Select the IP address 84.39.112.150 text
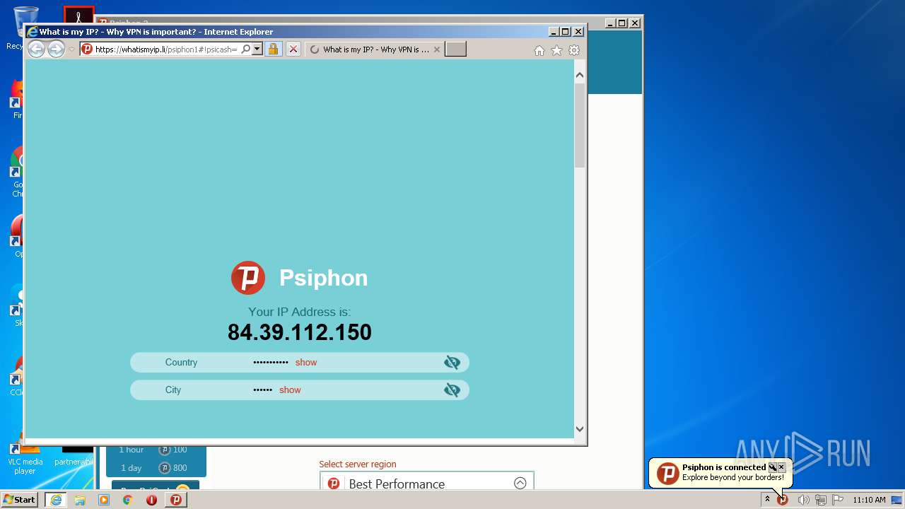The image size is (905, 509). point(300,332)
